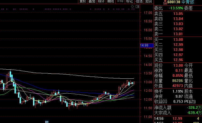
Task: Toggle the side panel icon beside the diamond
Action: (x=137, y=6)
